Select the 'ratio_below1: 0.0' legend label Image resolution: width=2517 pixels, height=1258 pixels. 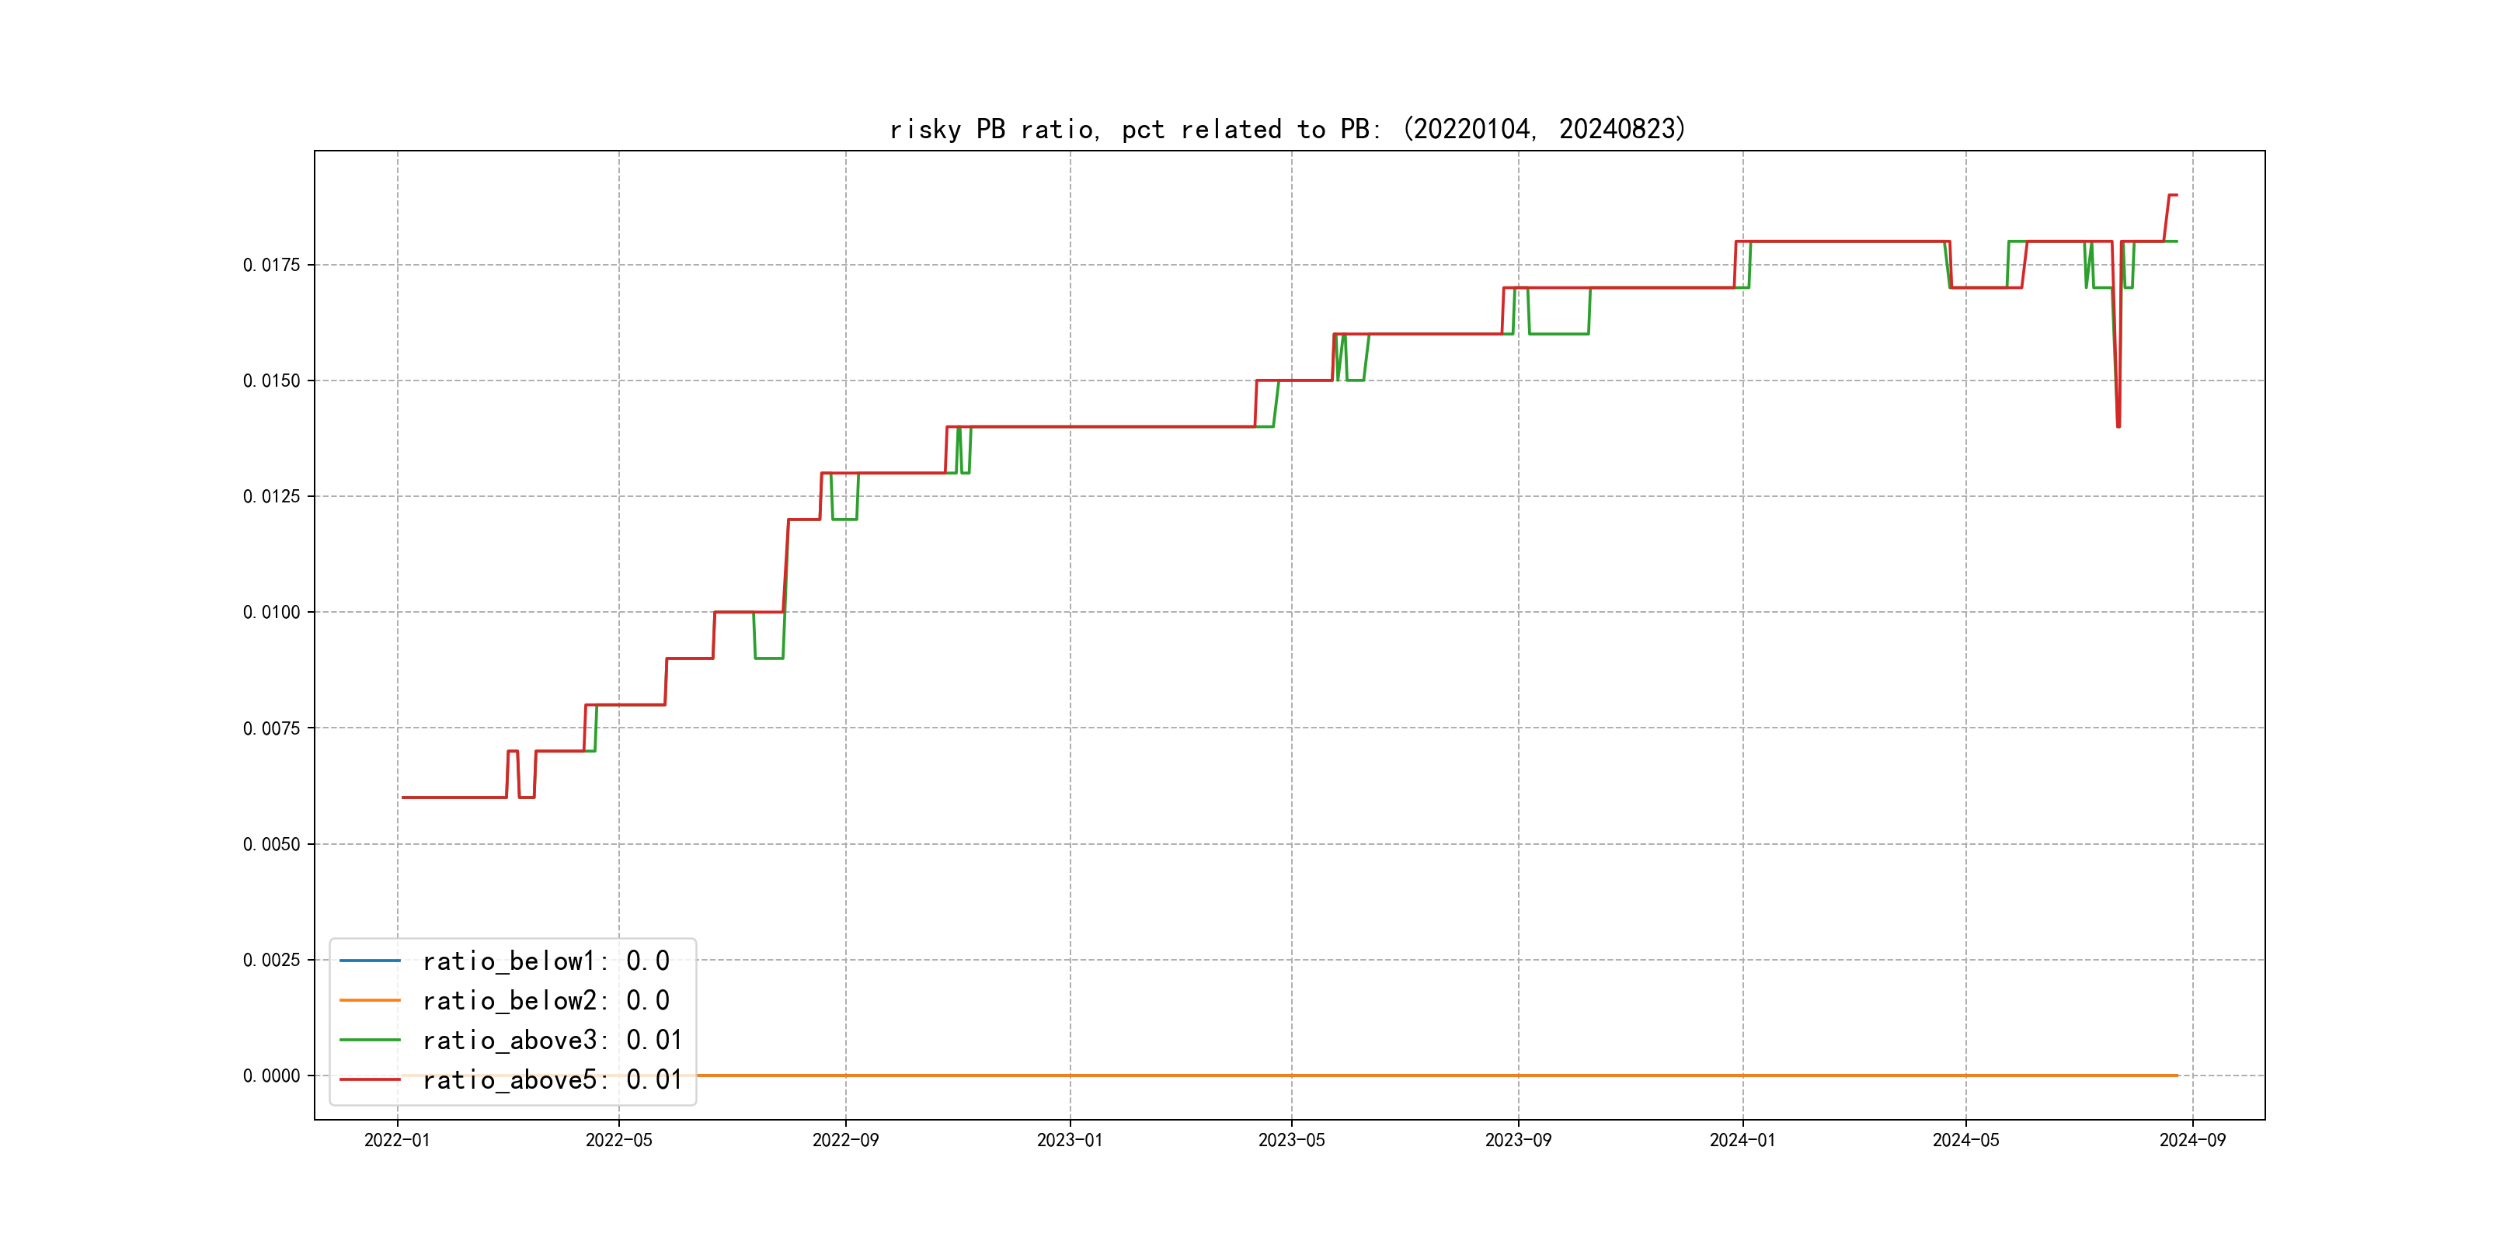point(545,961)
